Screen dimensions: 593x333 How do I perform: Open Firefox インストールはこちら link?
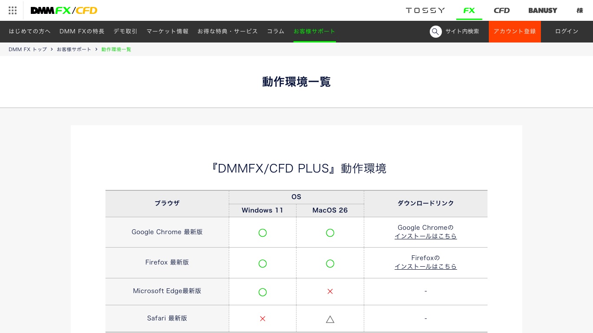[425, 267]
